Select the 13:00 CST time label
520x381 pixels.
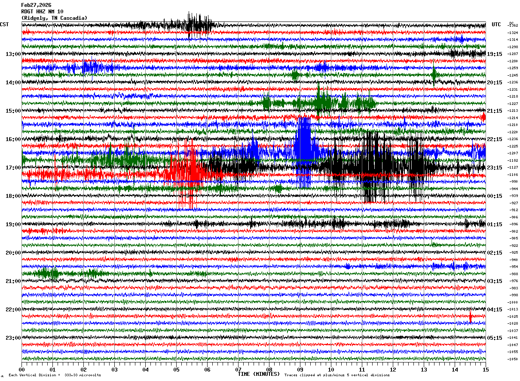pos(13,54)
